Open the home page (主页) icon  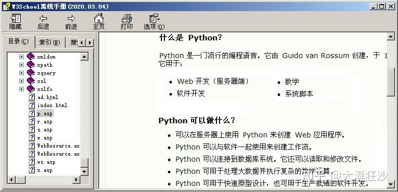click(99, 18)
